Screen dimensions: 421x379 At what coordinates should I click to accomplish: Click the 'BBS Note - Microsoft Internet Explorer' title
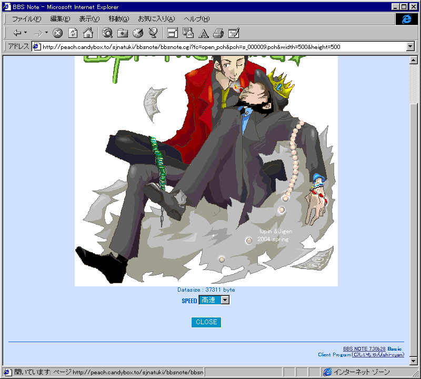tap(65, 7)
